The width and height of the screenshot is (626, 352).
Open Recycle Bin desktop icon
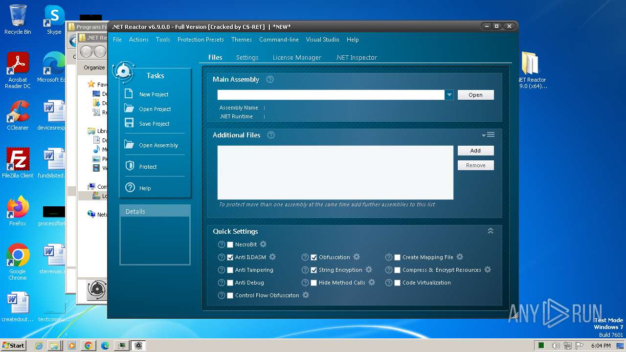(x=18, y=20)
